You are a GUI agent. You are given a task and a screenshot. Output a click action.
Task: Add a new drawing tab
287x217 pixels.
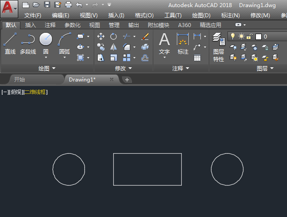tap(127, 80)
